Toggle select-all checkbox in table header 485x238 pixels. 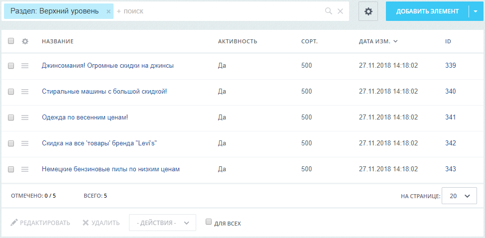11,41
